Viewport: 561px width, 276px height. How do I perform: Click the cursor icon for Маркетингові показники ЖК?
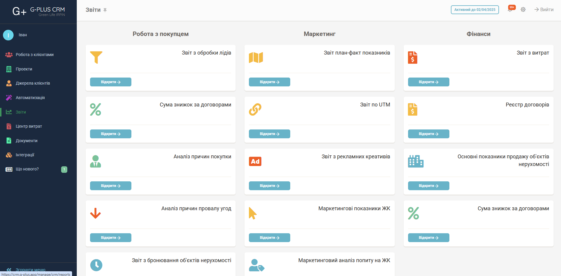pos(253,213)
